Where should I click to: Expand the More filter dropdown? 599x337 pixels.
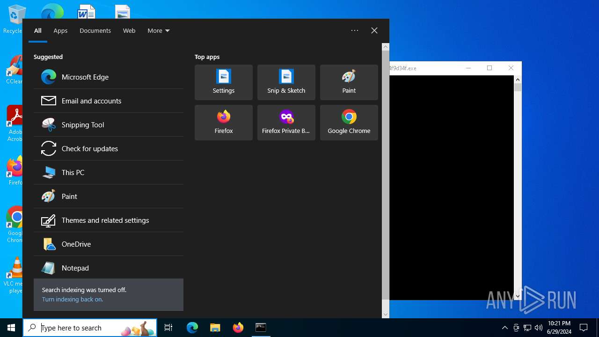coord(159,30)
